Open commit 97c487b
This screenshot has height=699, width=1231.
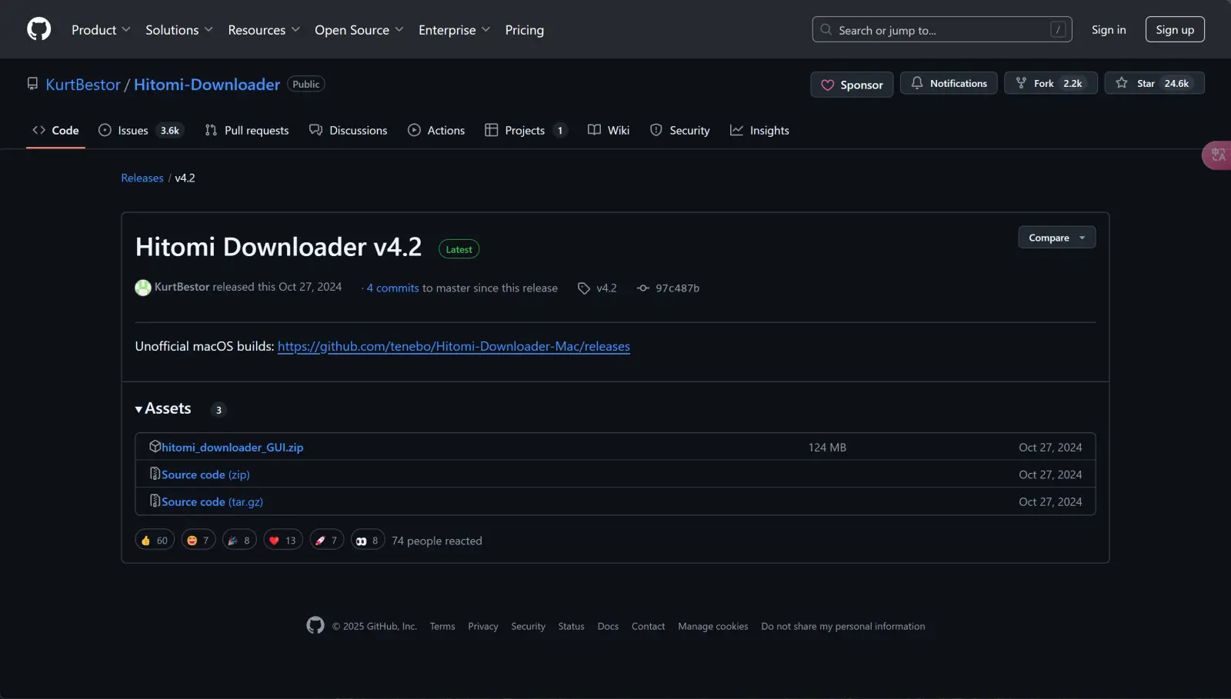click(x=677, y=288)
